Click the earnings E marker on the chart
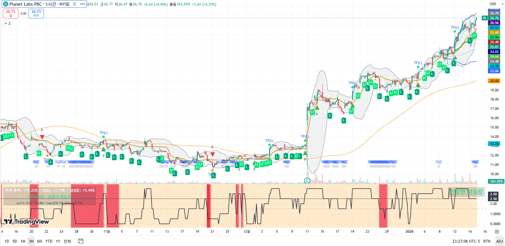505x246 pixels. pyautogui.click(x=307, y=180)
